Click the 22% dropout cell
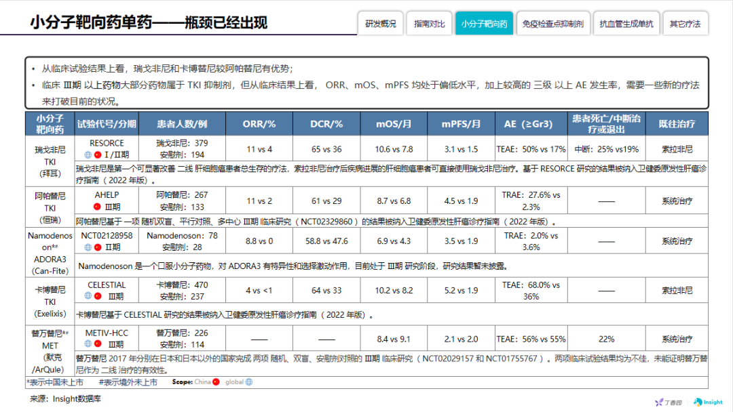733x412 pixels. click(x=606, y=339)
